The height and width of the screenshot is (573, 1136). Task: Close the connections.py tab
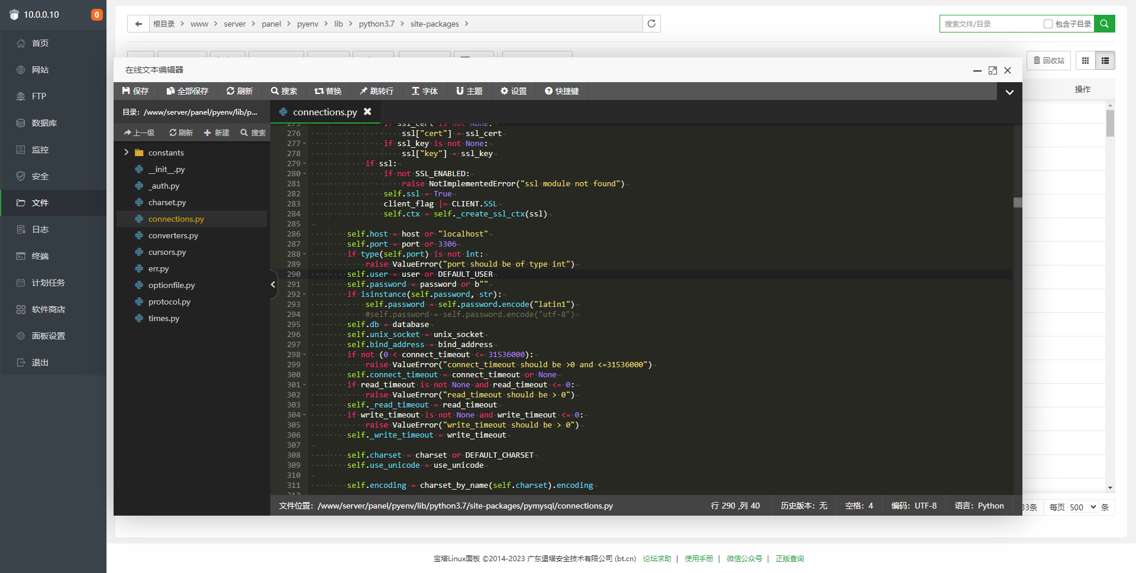click(367, 111)
